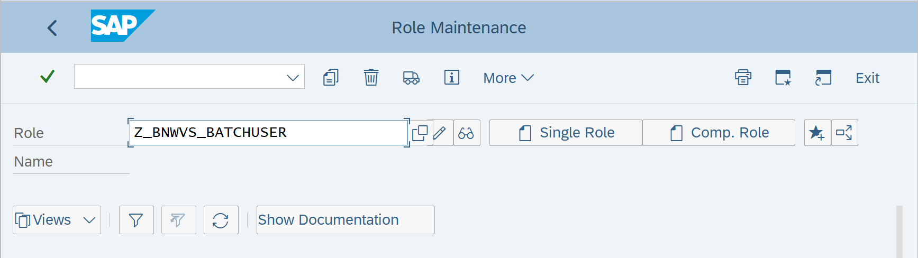Image resolution: width=918 pixels, height=258 pixels.
Task: Click the Comp. Role button
Action: [719, 133]
